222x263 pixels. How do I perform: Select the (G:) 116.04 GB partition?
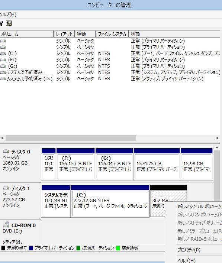click(114, 164)
